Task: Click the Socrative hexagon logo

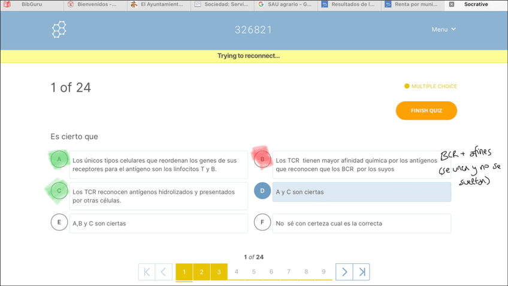Action: [59, 29]
